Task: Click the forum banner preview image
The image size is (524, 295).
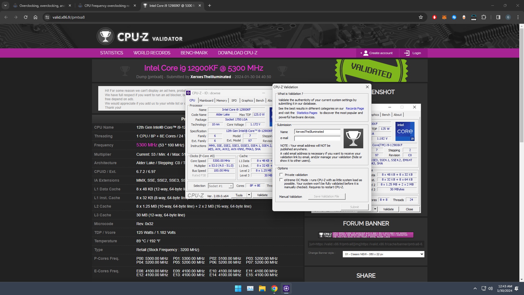Action: [x=366, y=235]
